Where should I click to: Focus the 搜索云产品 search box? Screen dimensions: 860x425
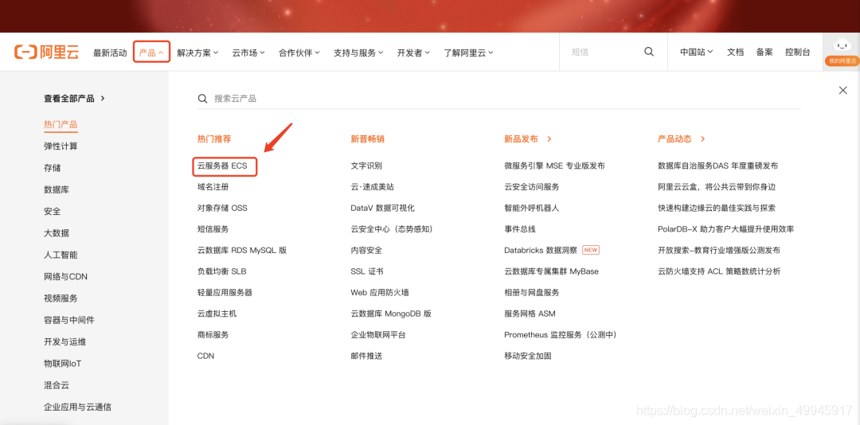[x=498, y=99]
